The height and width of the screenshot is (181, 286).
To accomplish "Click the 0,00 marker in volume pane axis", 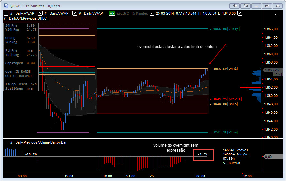I will 273,157.
